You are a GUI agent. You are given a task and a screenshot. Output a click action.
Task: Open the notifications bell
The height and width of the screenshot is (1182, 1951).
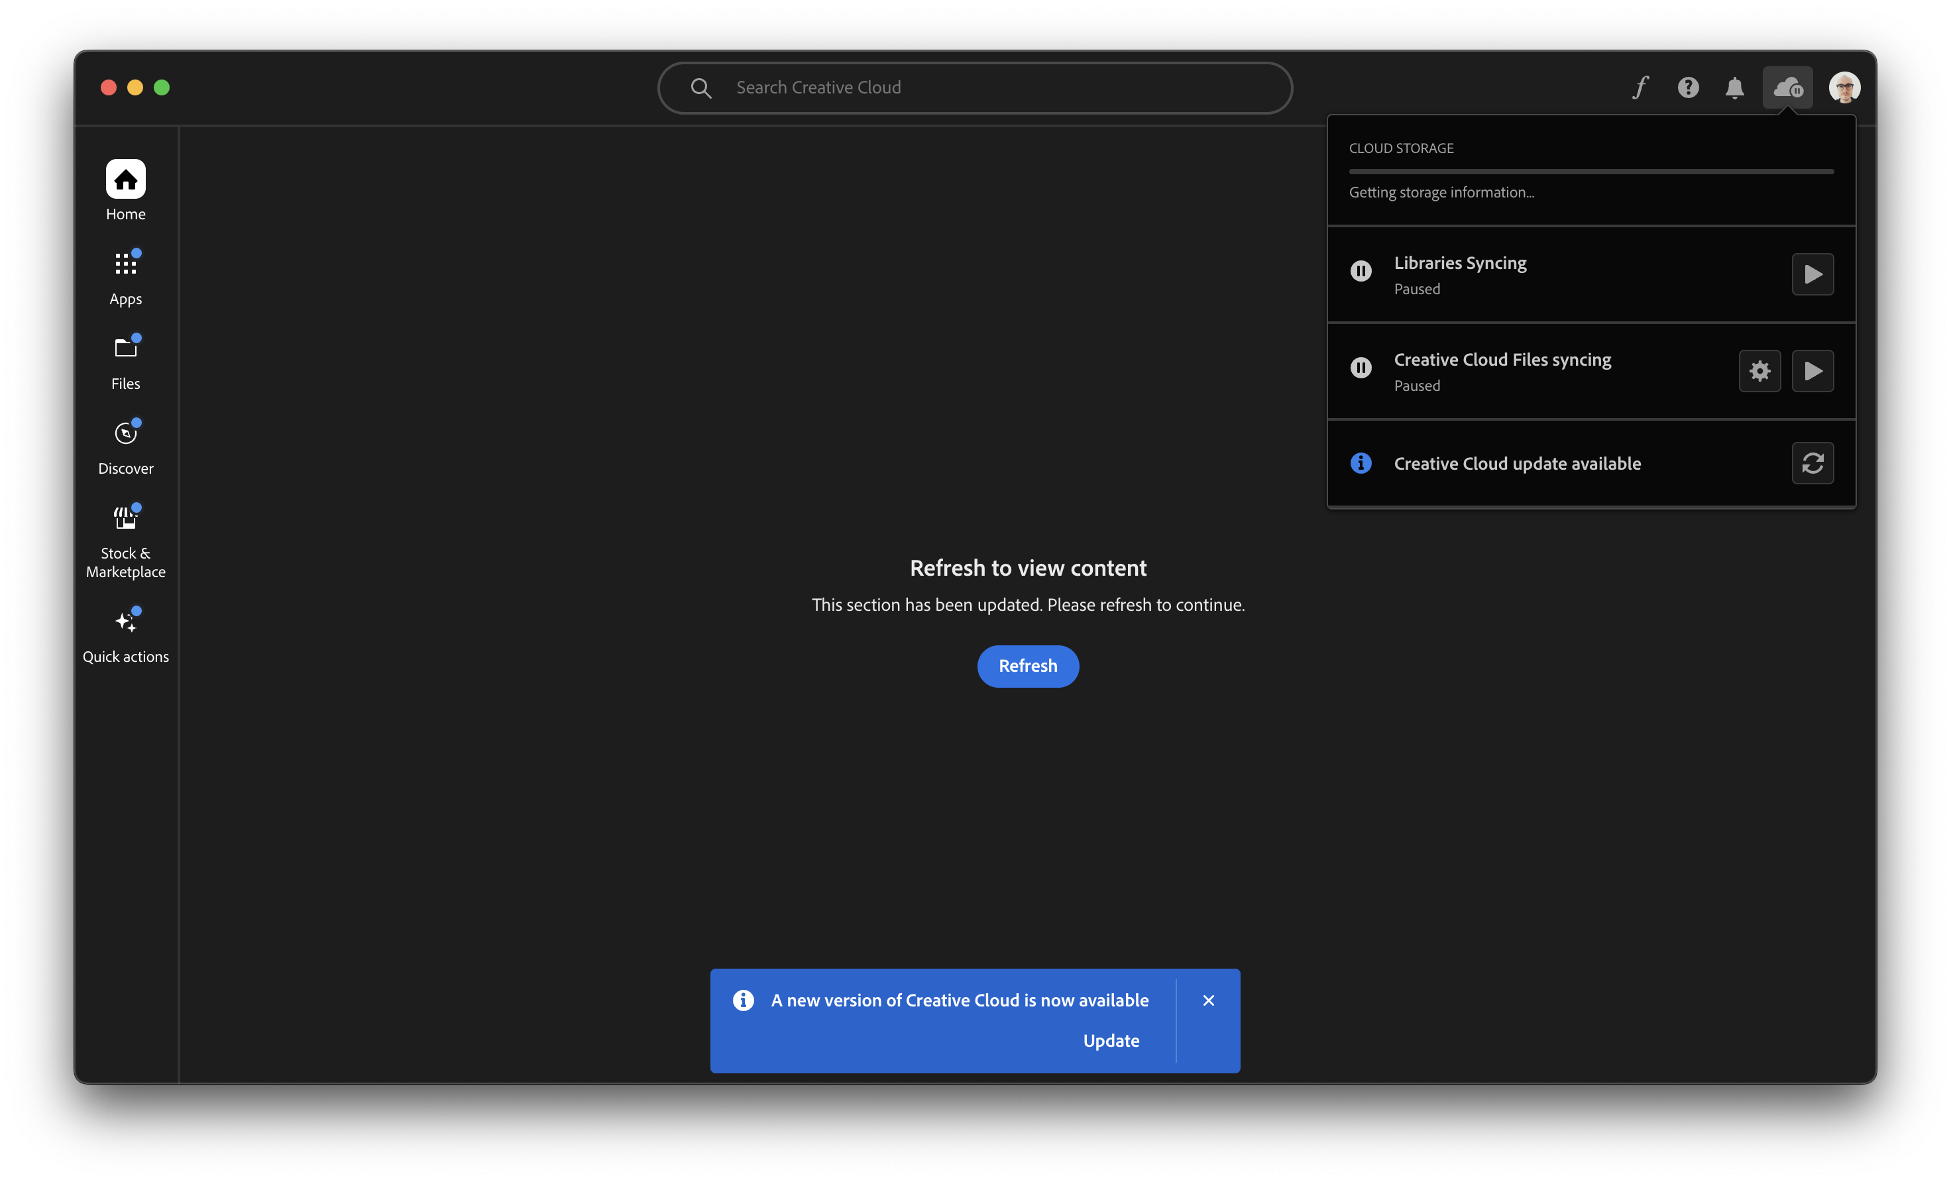1734,87
